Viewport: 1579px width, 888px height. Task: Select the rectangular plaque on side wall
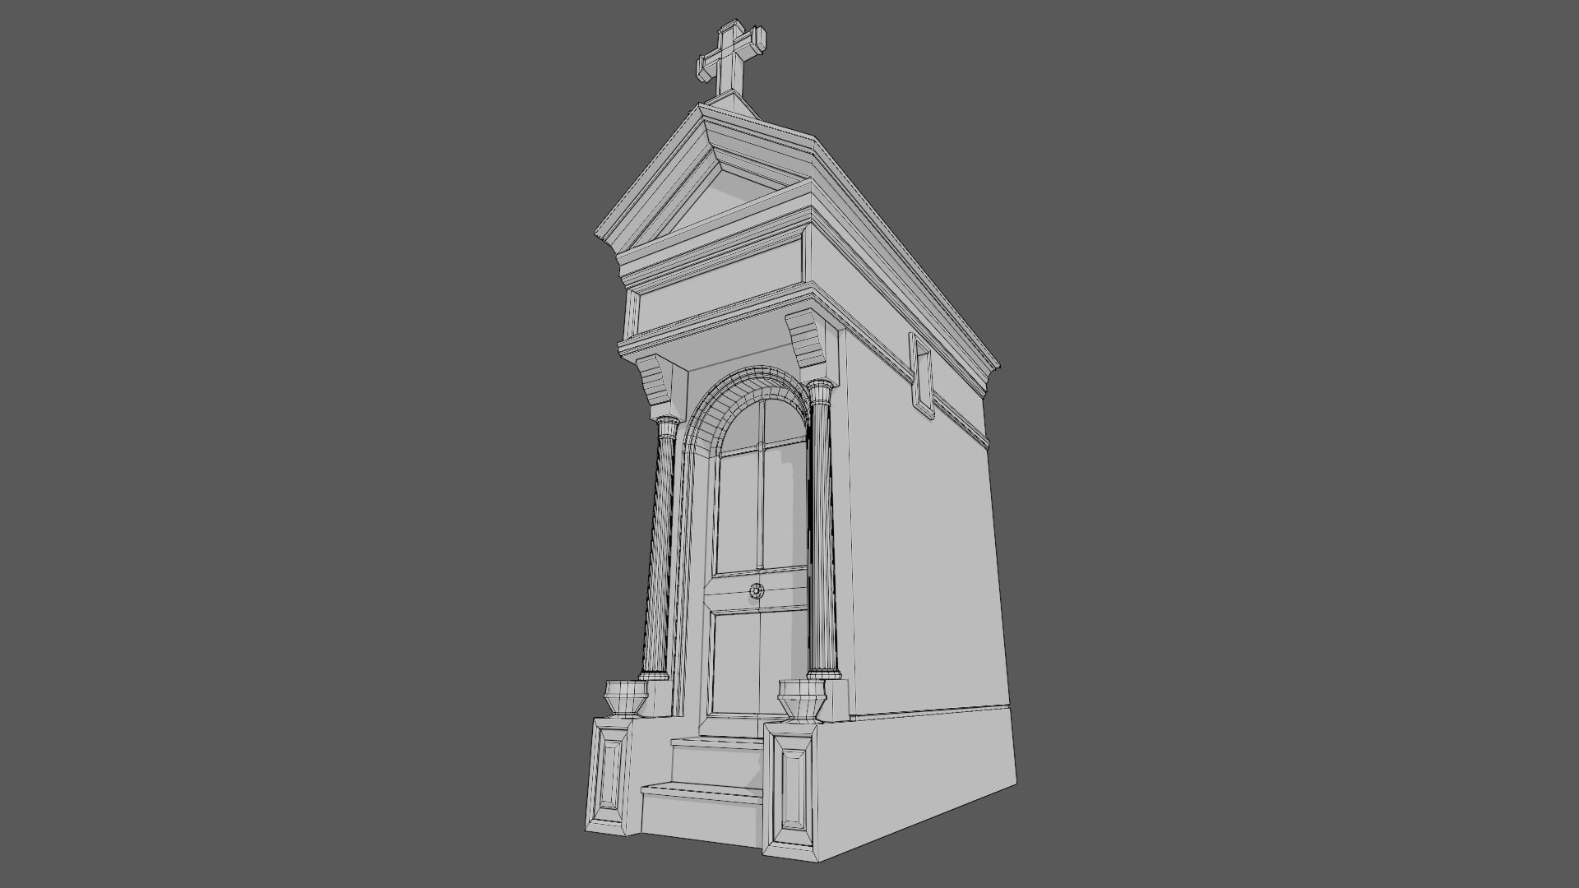click(921, 374)
